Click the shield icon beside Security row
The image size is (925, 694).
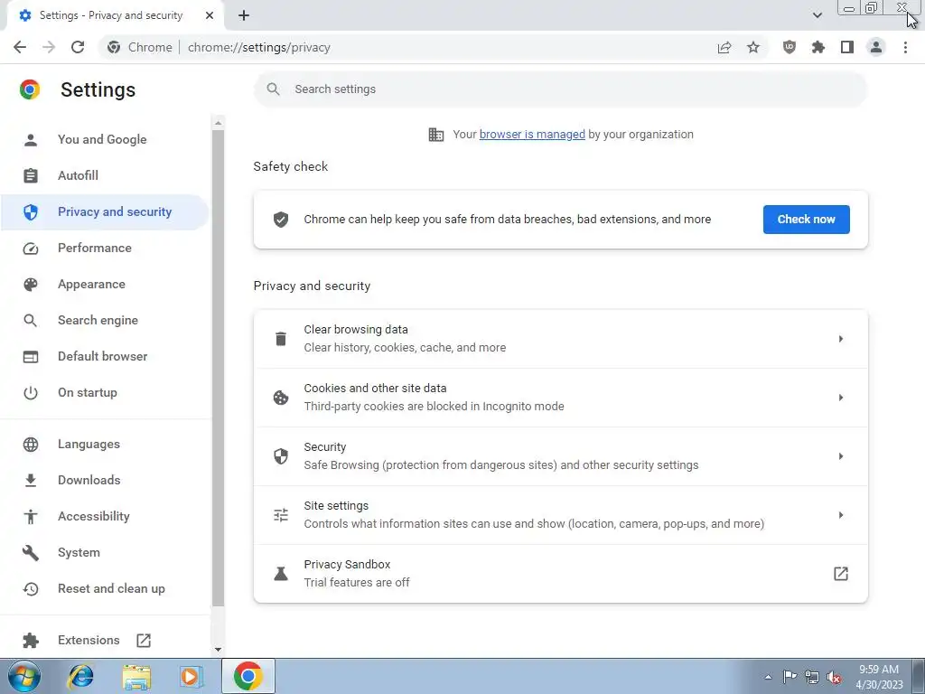[281, 456]
